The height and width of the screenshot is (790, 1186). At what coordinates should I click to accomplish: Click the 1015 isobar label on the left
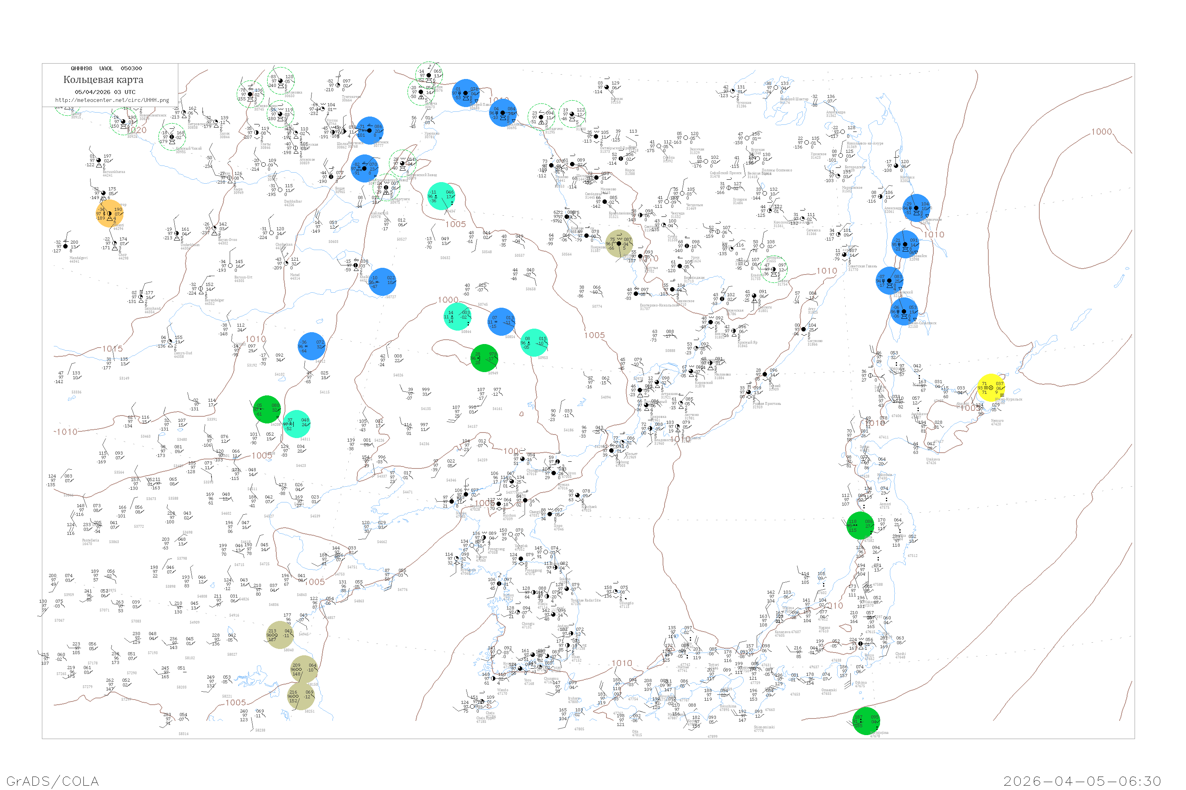pyautogui.click(x=112, y=349)
